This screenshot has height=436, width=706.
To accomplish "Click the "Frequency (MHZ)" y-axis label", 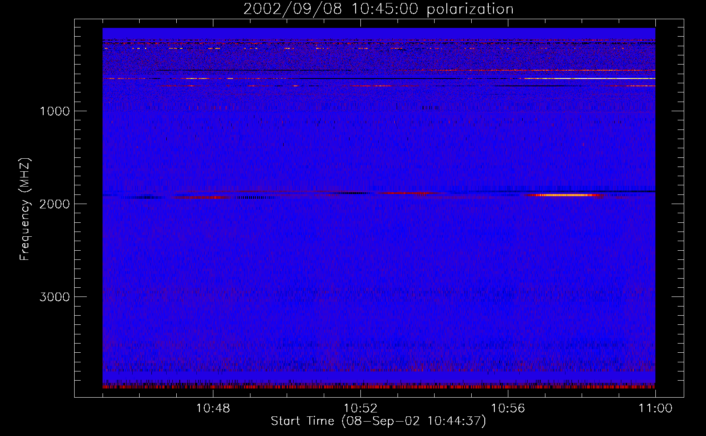I will point(25,209).
